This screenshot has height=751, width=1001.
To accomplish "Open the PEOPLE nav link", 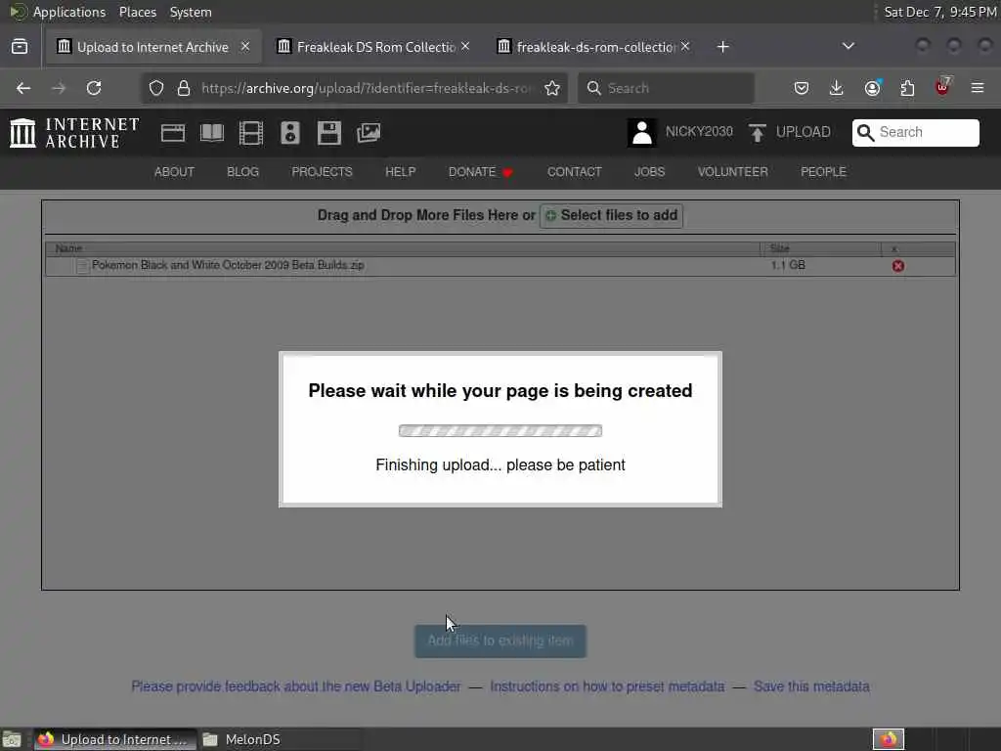I will pyautogui.click(x=823, y=172).
